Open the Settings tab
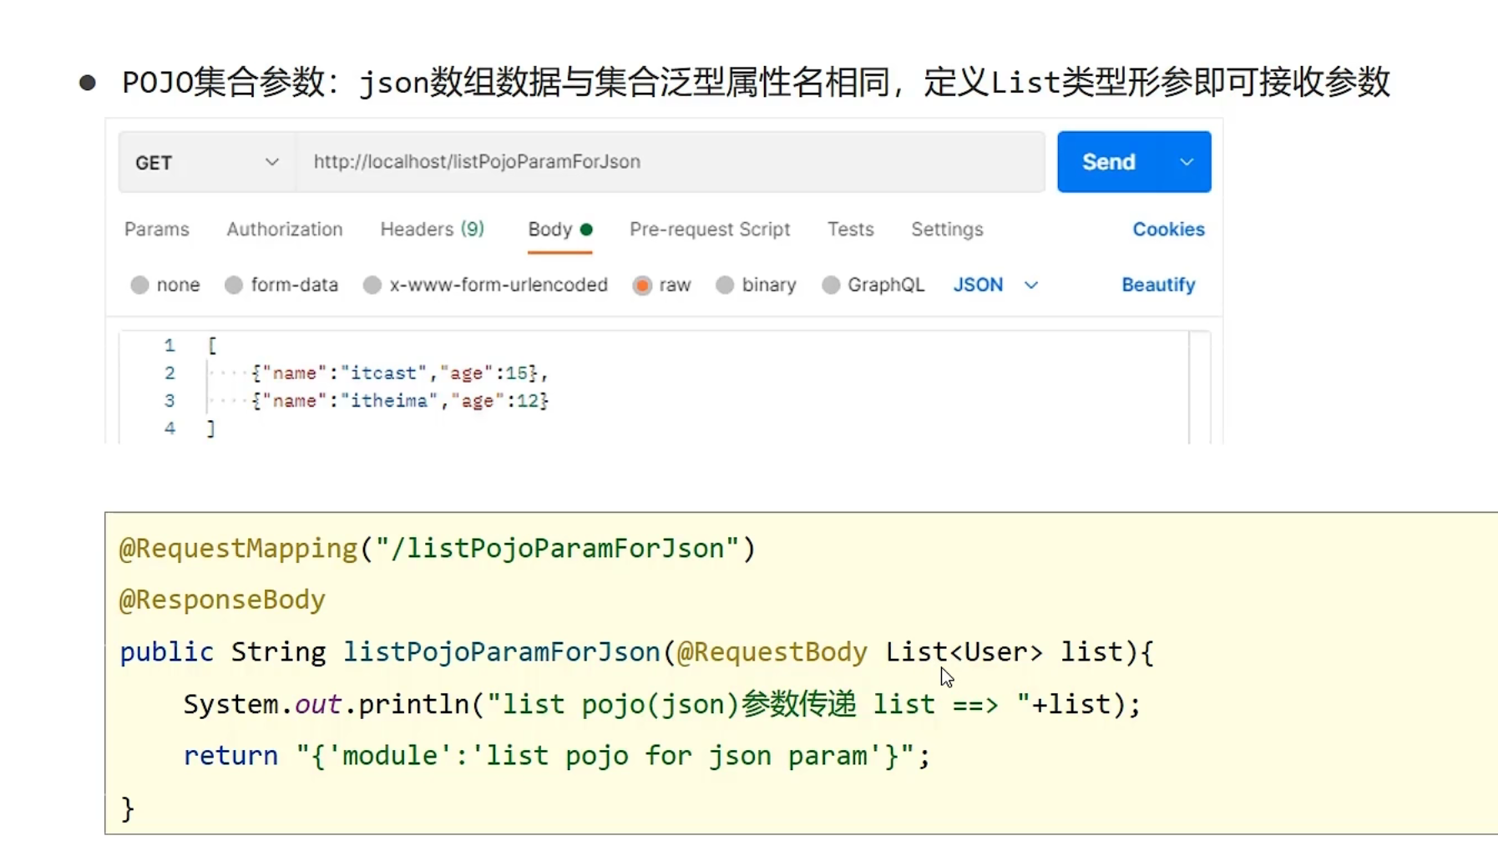The image size is (1498, 846). (947, 230)
